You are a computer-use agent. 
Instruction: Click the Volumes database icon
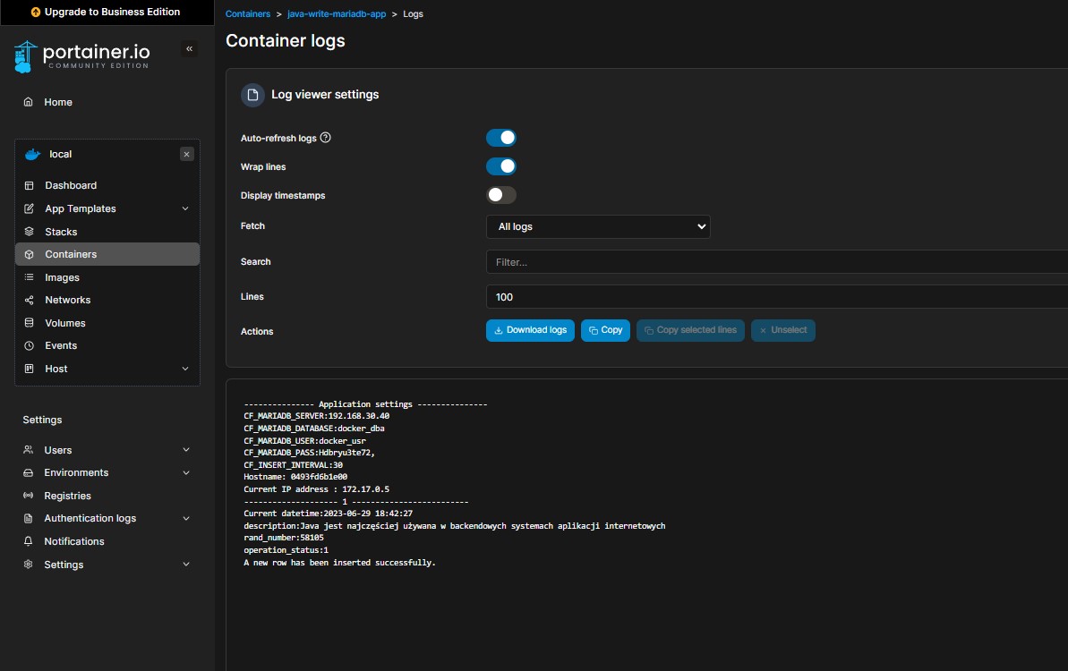(29, 323)
